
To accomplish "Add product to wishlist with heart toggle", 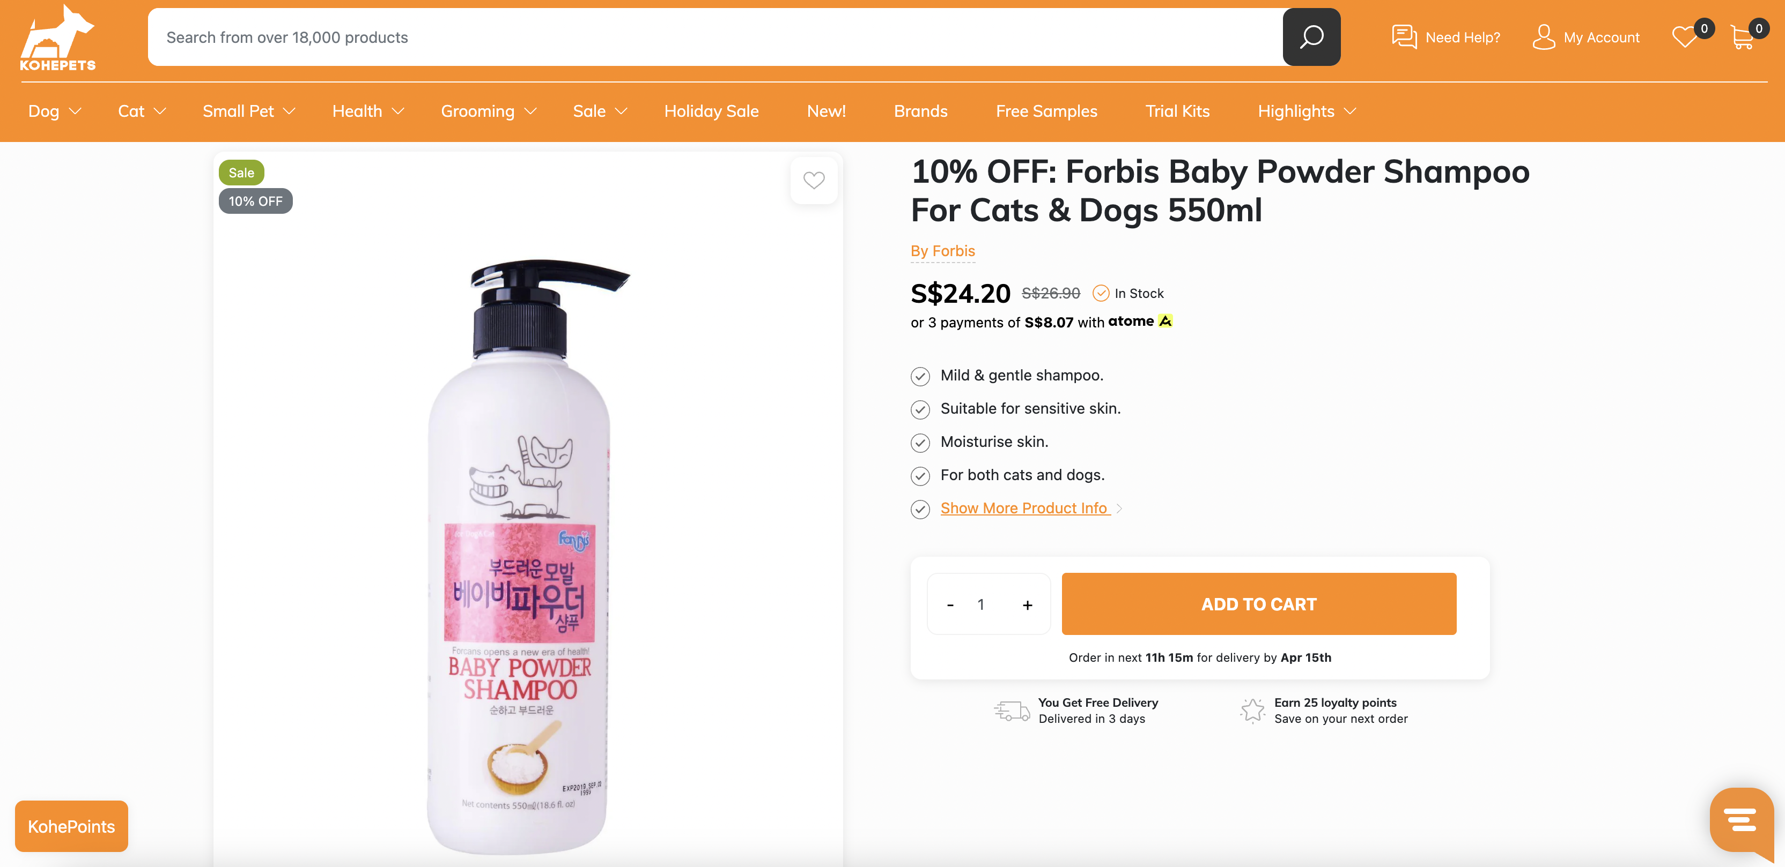I will pyautogui.click(x=814, y=181).
